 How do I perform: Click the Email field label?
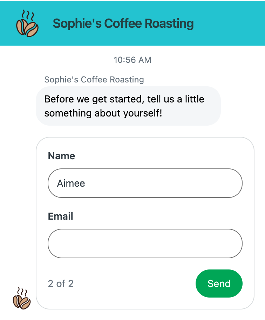(x=60, y=216)
